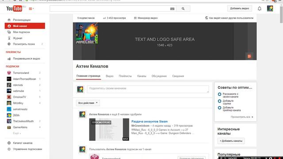Open the Все действия dropdown
283x159 pixels.
(x=88, y=103)
